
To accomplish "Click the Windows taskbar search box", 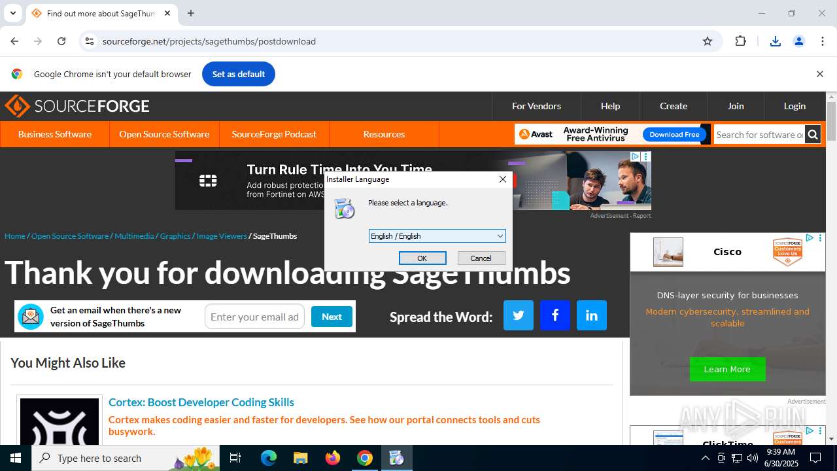I will [126, 458].
